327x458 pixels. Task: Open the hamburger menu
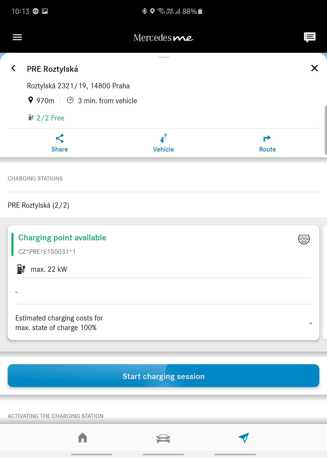(x=17, y=37)
